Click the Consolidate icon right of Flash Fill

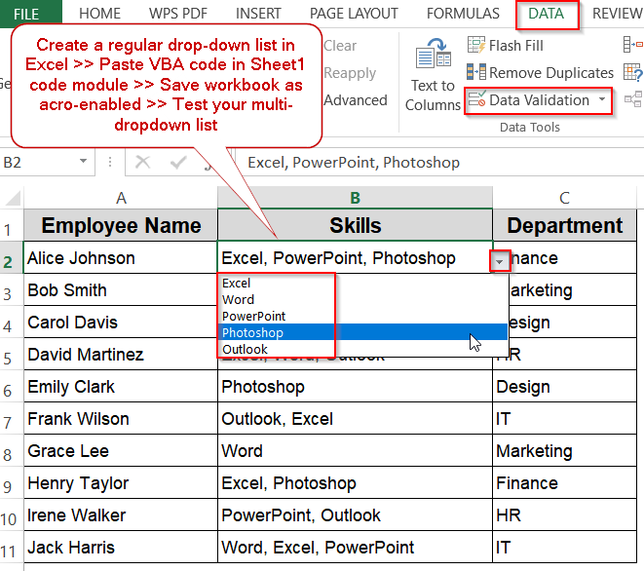[632, 45]
